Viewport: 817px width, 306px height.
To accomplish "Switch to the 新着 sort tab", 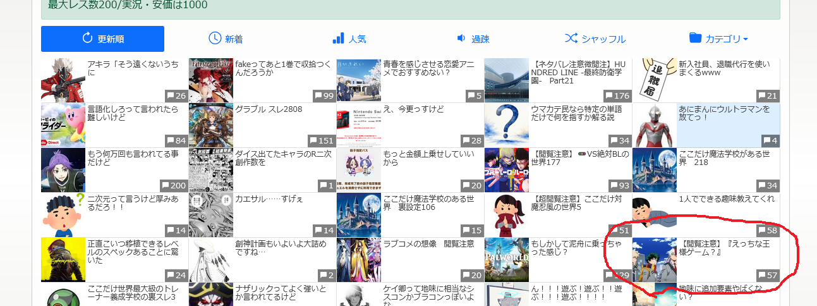I will click(x=226, y=39).
